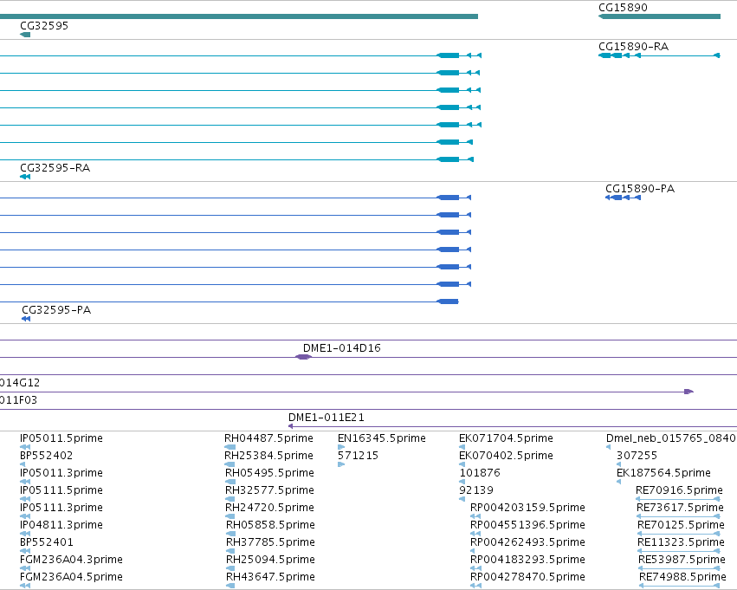Click EK187564.5prime EST label
This screenshot has height=590, width=737.
point(663,473)
